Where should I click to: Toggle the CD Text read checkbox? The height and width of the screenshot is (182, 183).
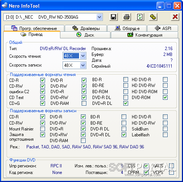(42, 98)
